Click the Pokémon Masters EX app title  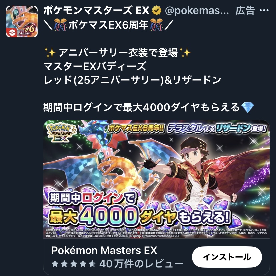coord(104,250)
